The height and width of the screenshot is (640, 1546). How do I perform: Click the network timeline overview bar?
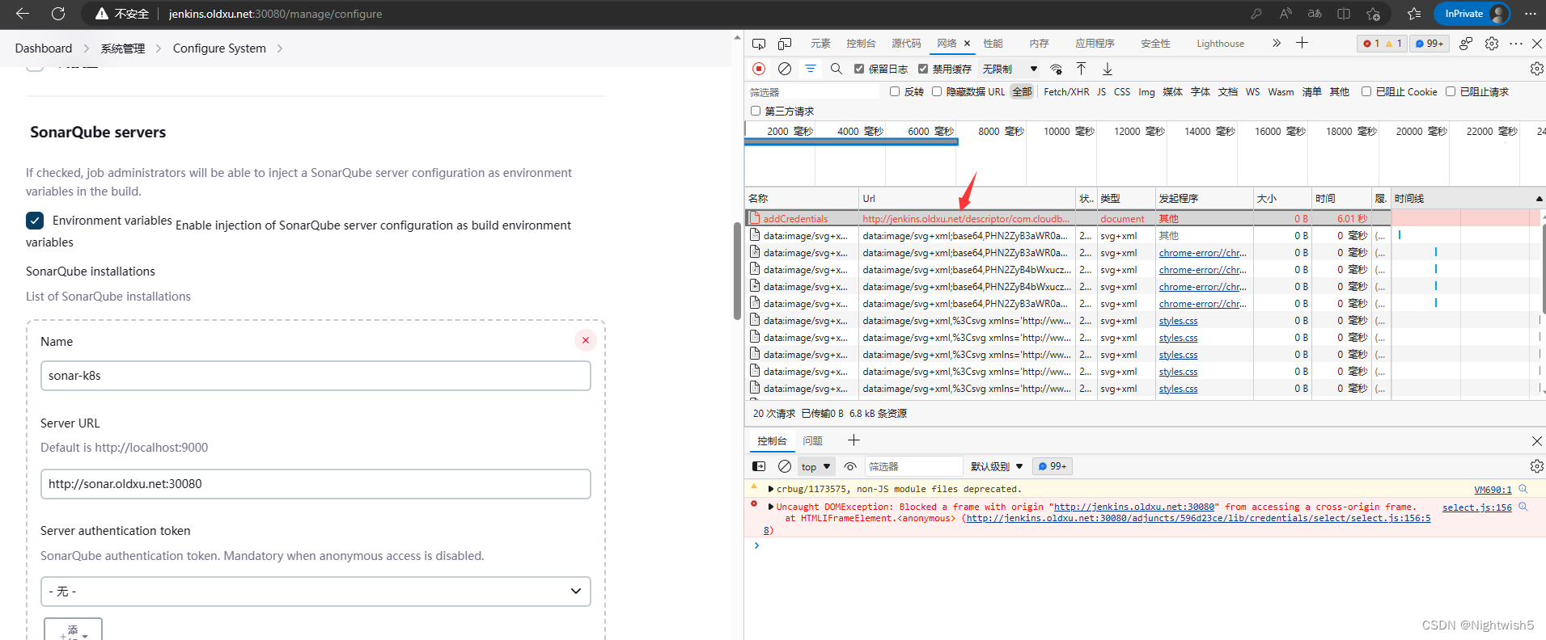[x=851, y=142]
